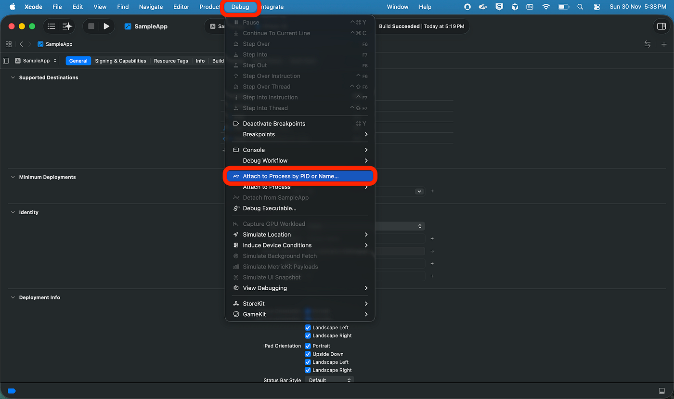Open the Apple menu

pos(13,7)
